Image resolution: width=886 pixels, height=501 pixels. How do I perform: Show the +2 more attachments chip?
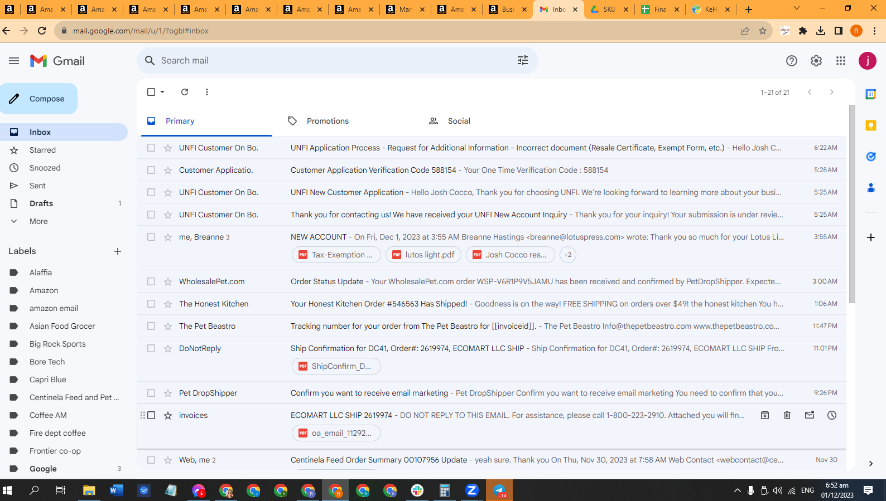567,255
